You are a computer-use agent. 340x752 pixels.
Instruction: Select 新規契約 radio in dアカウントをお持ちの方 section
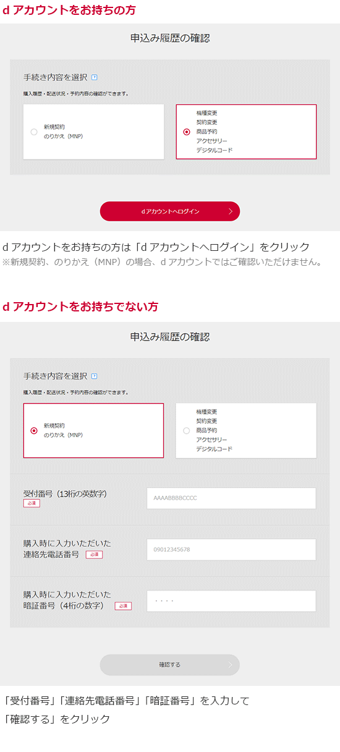33,132
